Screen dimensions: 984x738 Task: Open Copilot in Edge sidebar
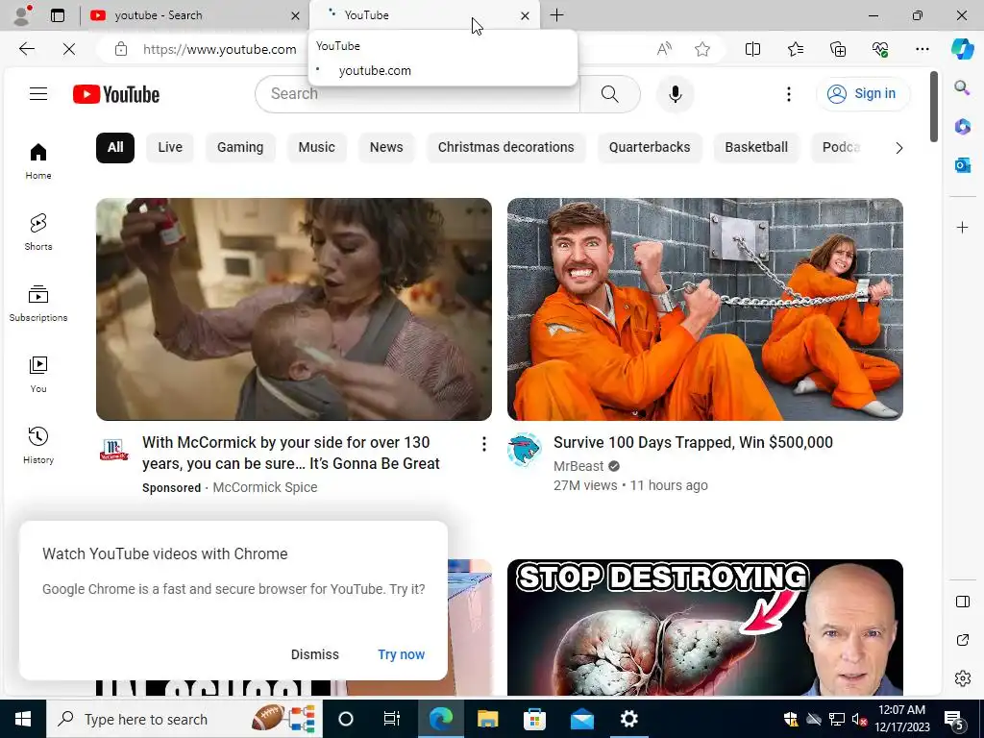(962, 49)
